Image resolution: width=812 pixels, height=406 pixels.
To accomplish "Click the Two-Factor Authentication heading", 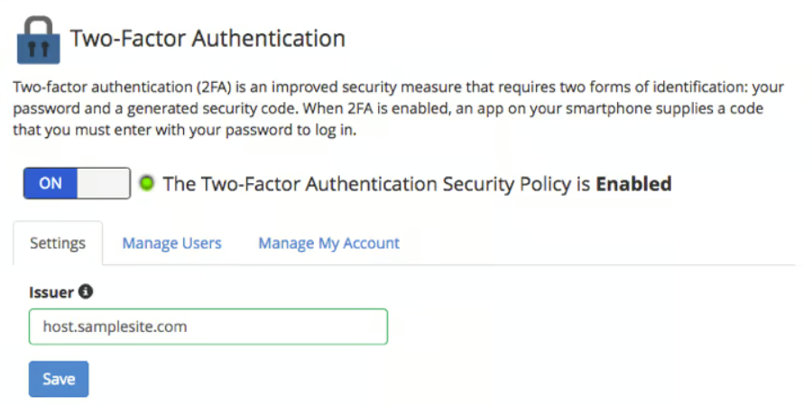I will coord(208,39).
